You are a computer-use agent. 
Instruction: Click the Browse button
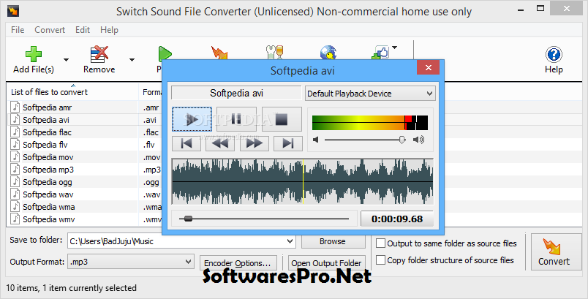click(x=333, y=241)
